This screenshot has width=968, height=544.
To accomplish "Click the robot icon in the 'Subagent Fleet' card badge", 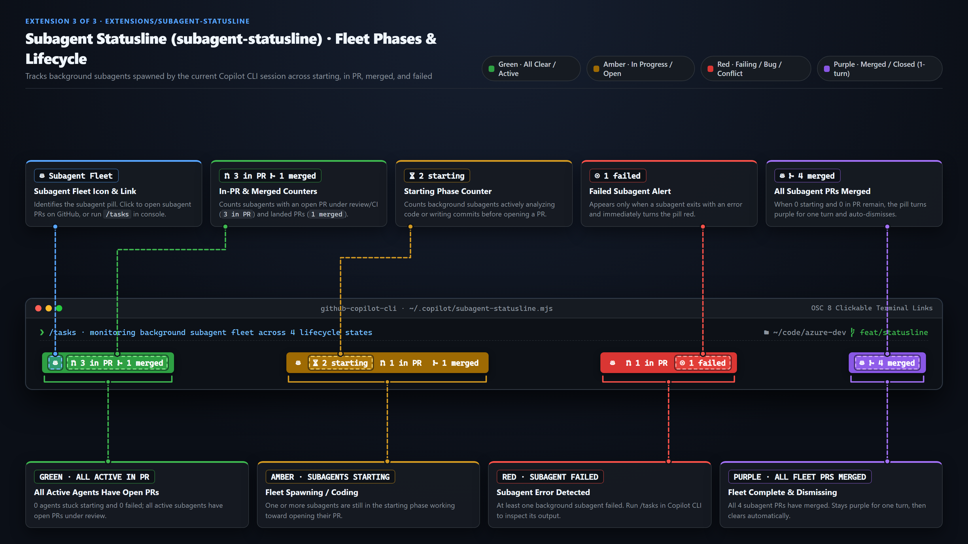I will pyautogui.click(x=42, y=176).
